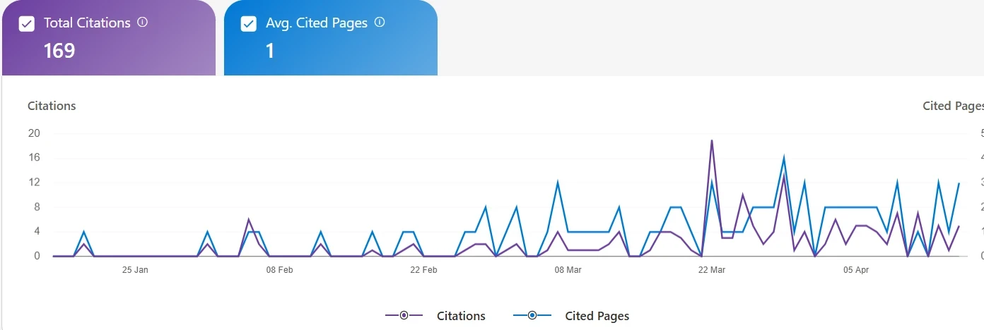The height and width of the screenshot is (330, 984).
Task: Open info icon beside Avg. Cited Pages
Action: 380,23
